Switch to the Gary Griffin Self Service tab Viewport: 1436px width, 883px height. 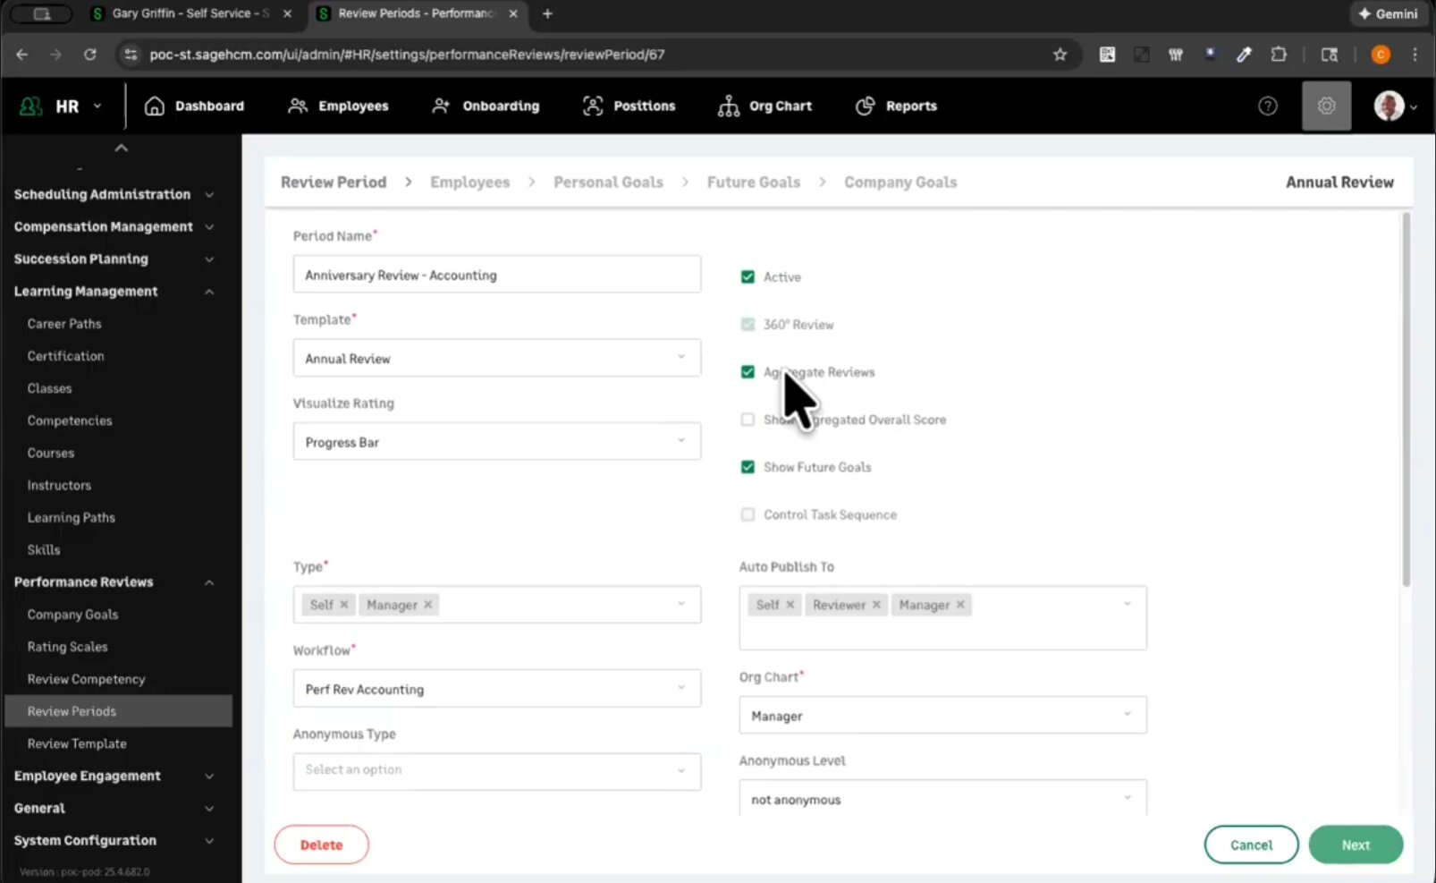[x=192, y=13]
